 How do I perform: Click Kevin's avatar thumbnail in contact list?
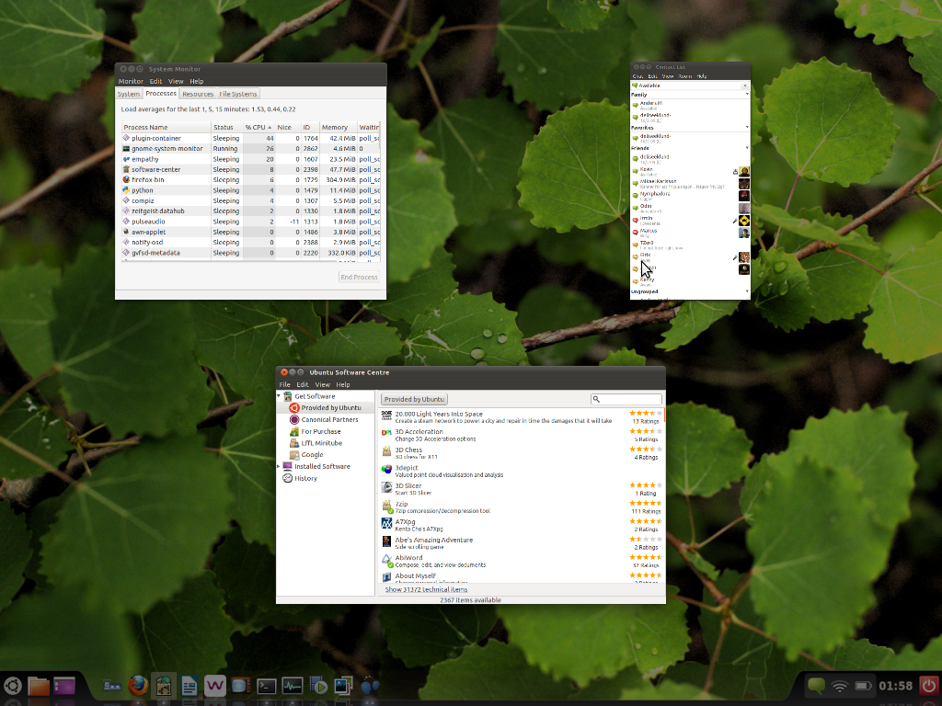[x=743, y=172]
